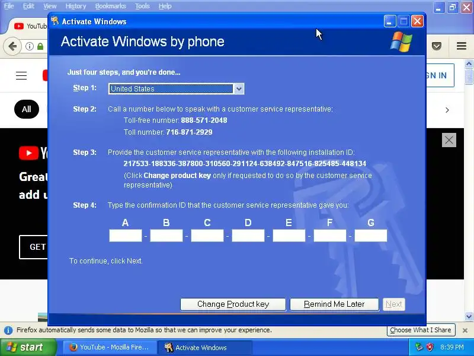Image resolution: width=474 pixels, height=356 pixels.
Task: Click the Pocket icon in Firefox toolbar
Action: [x=437, y=46]
